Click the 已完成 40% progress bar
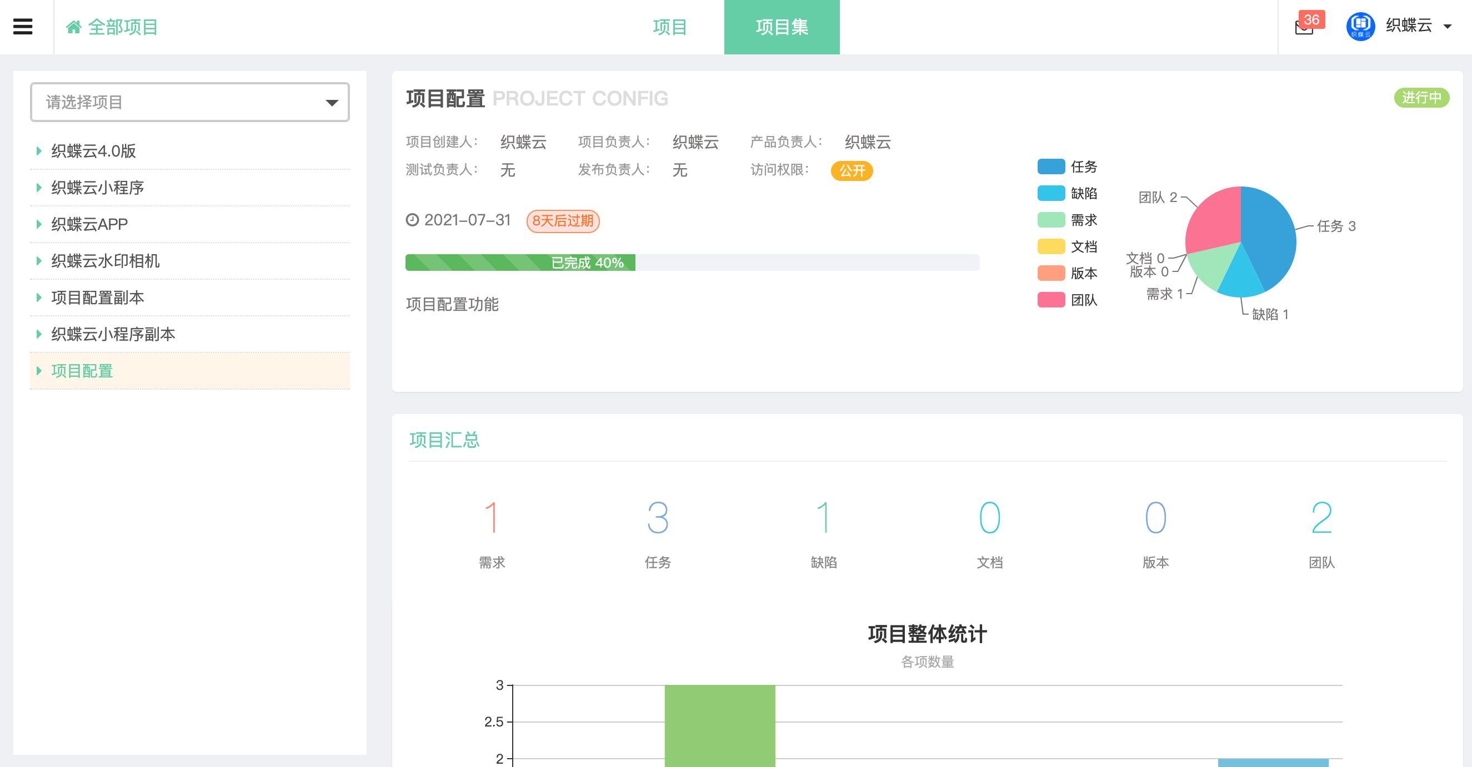The height and width of the screenshot is (767, 1472). point(692,262)
